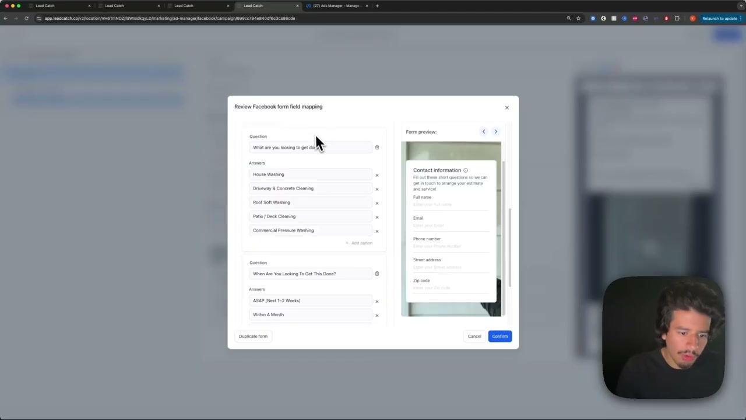Delete the 'What are you looking to get done' question
The height and width of the screenshot is (420, 746).
click(x=377, y=148)
